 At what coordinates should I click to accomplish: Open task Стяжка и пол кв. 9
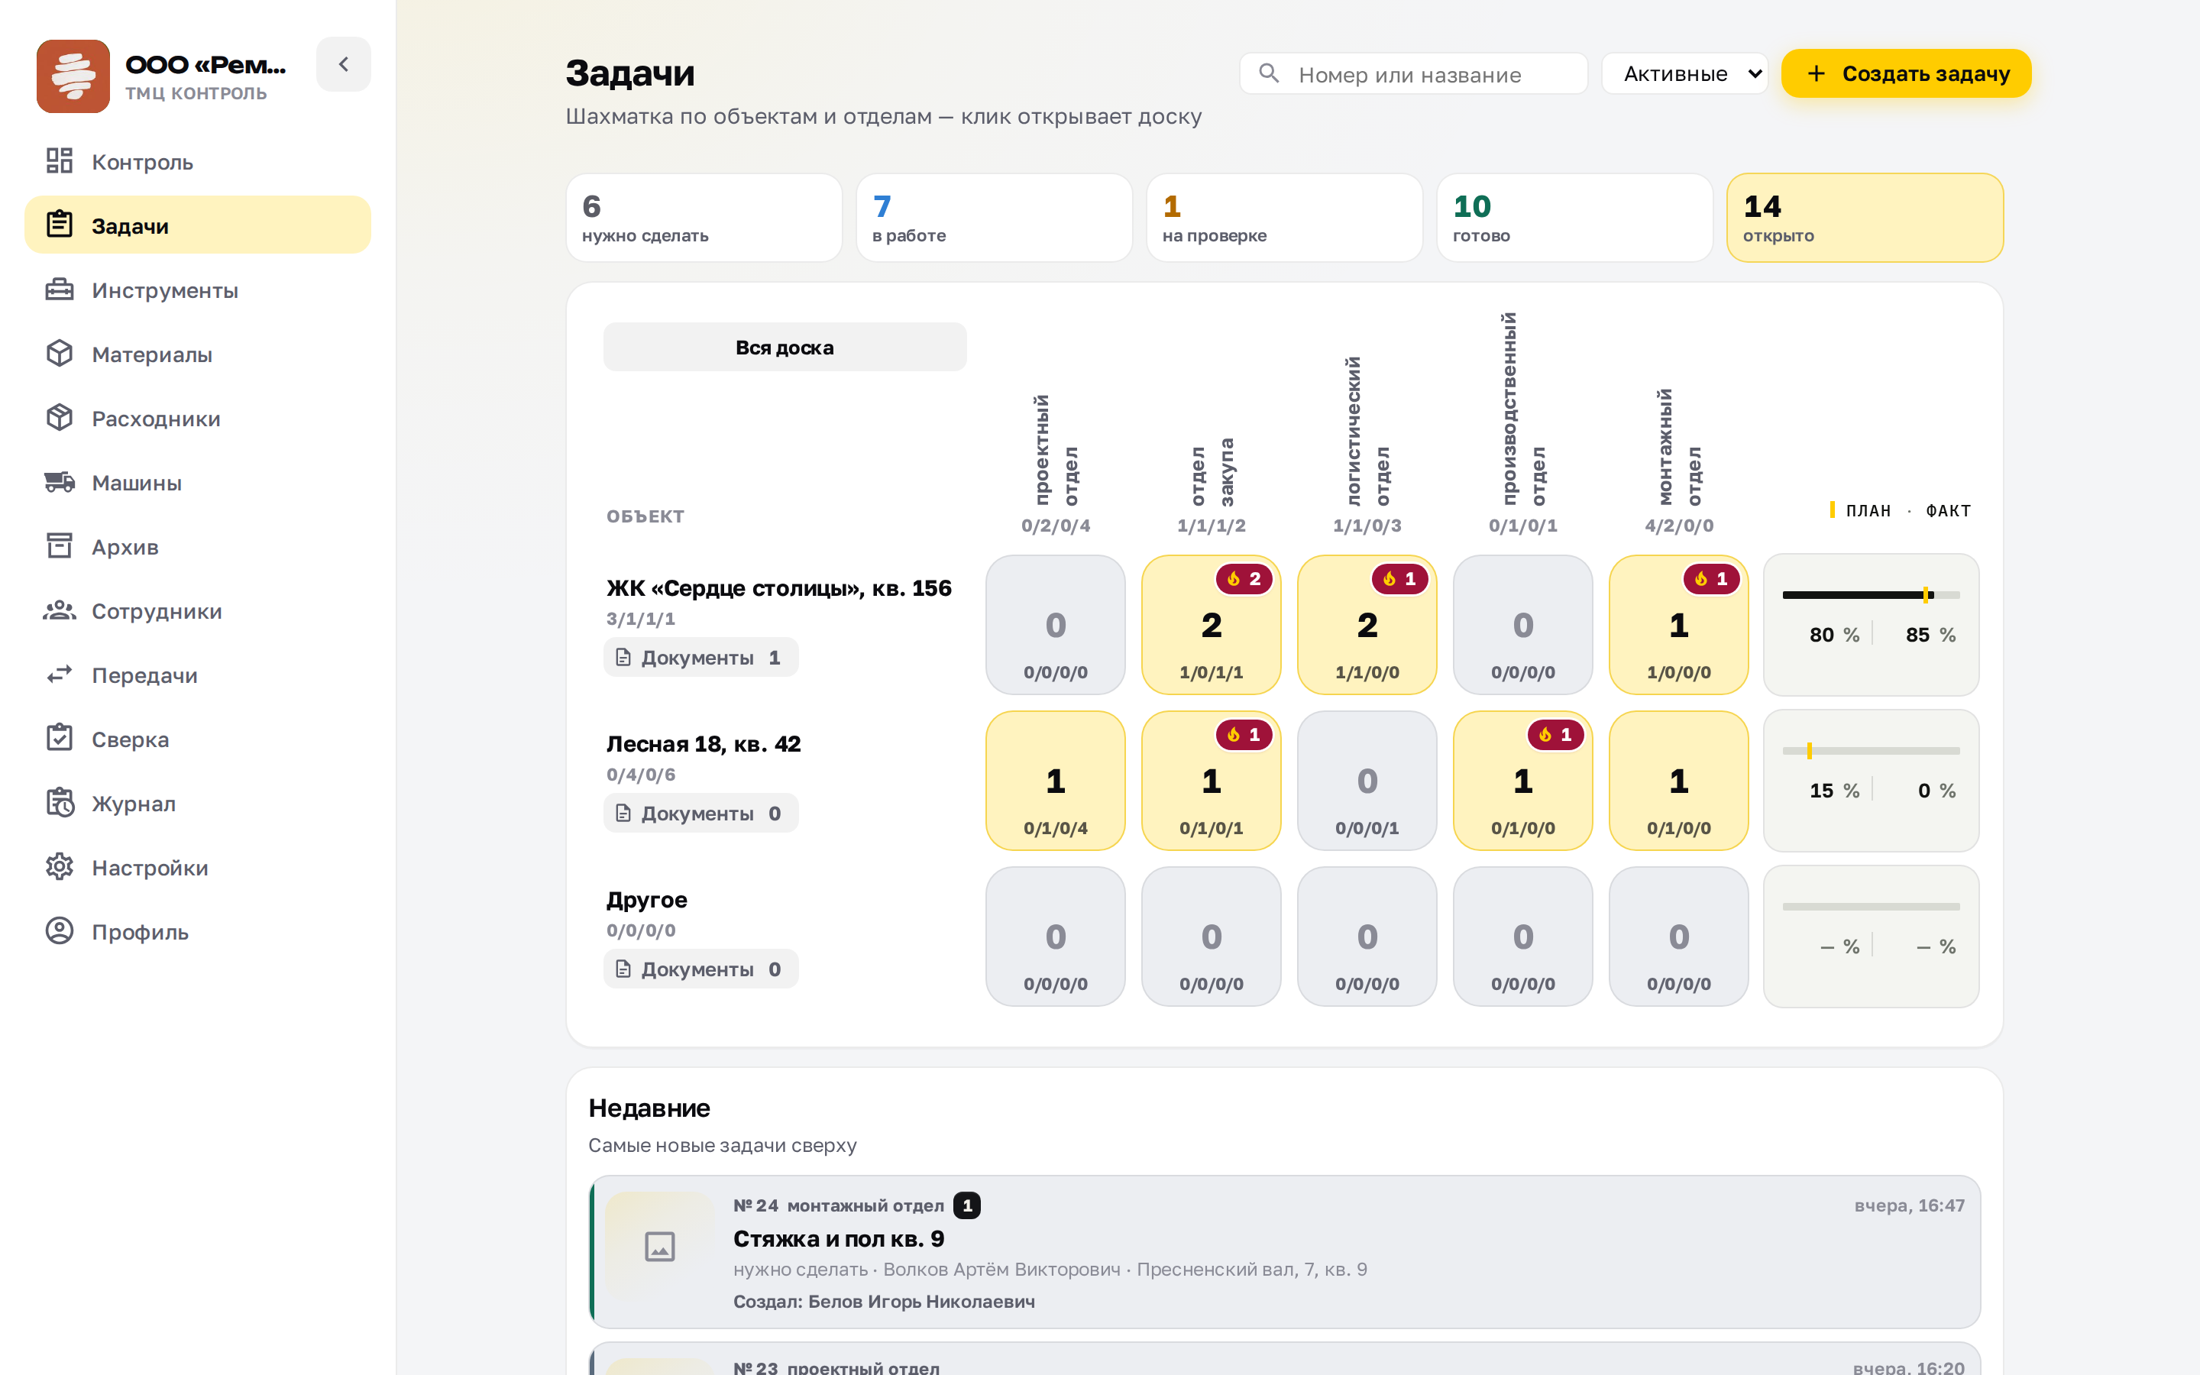[x=1285, y=1252]
